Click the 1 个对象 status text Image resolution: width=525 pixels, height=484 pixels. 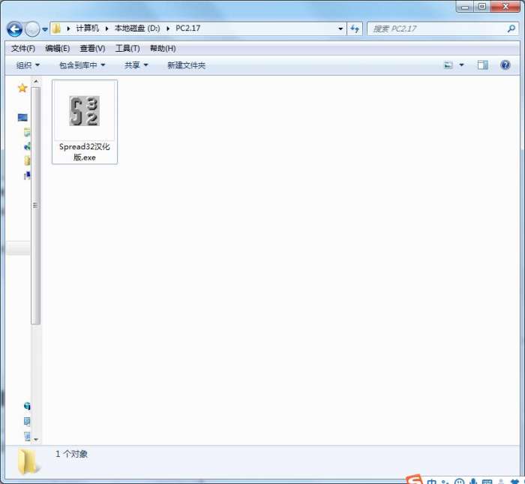[72, 454]
